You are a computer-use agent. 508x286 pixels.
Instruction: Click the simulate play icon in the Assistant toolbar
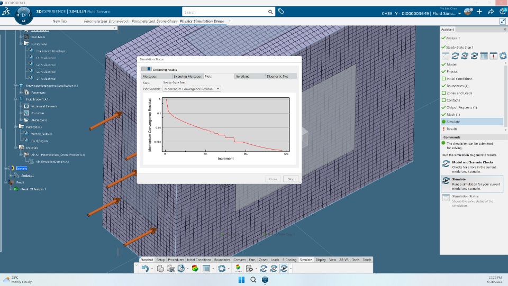tap(474, 56)
